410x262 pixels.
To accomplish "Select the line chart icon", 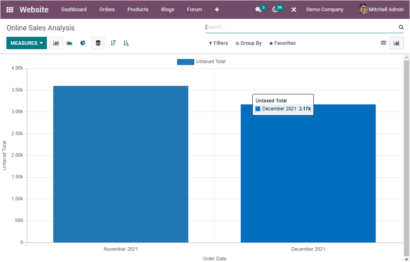I will click(x=69, y=43).
